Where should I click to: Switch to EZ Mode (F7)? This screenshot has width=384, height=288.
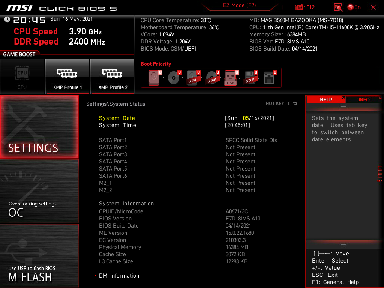(240, 5)
